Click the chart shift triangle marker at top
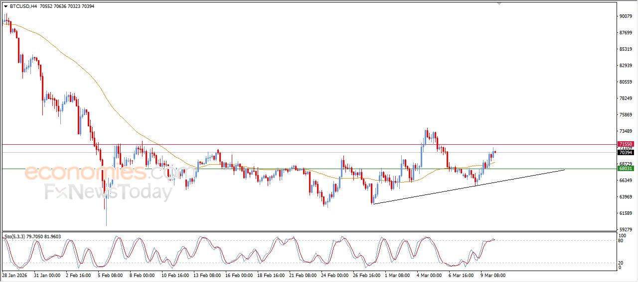The height and width of the screenshot is (282, 638). coord(499,4)
